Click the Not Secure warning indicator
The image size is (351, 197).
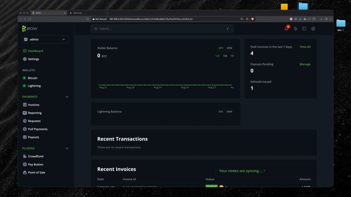click(x=99, y=19)
